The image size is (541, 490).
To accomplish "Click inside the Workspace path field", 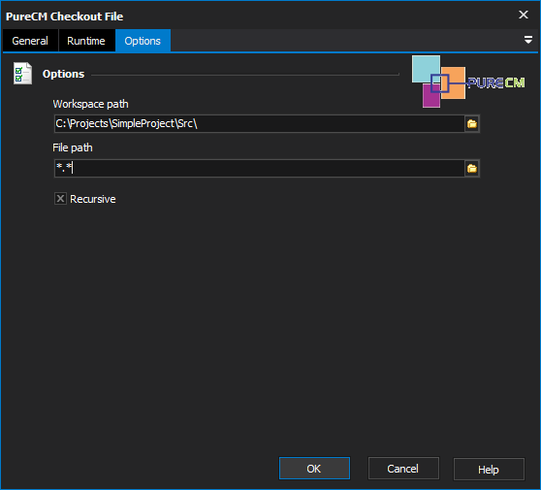I will coord(259,123).
